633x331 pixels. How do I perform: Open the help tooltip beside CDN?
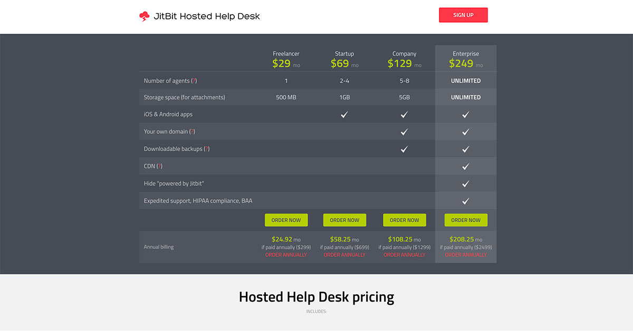pos(159,166)
